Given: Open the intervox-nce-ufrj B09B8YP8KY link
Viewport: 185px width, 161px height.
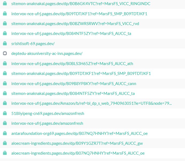Looking at the screenshot, I should 74,83.
